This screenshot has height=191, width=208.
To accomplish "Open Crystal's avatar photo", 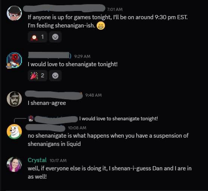I will [14, 164].
